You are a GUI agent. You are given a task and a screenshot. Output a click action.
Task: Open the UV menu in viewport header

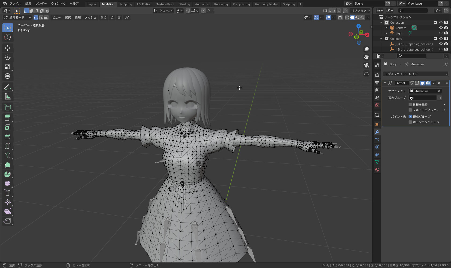pos(127,17)
